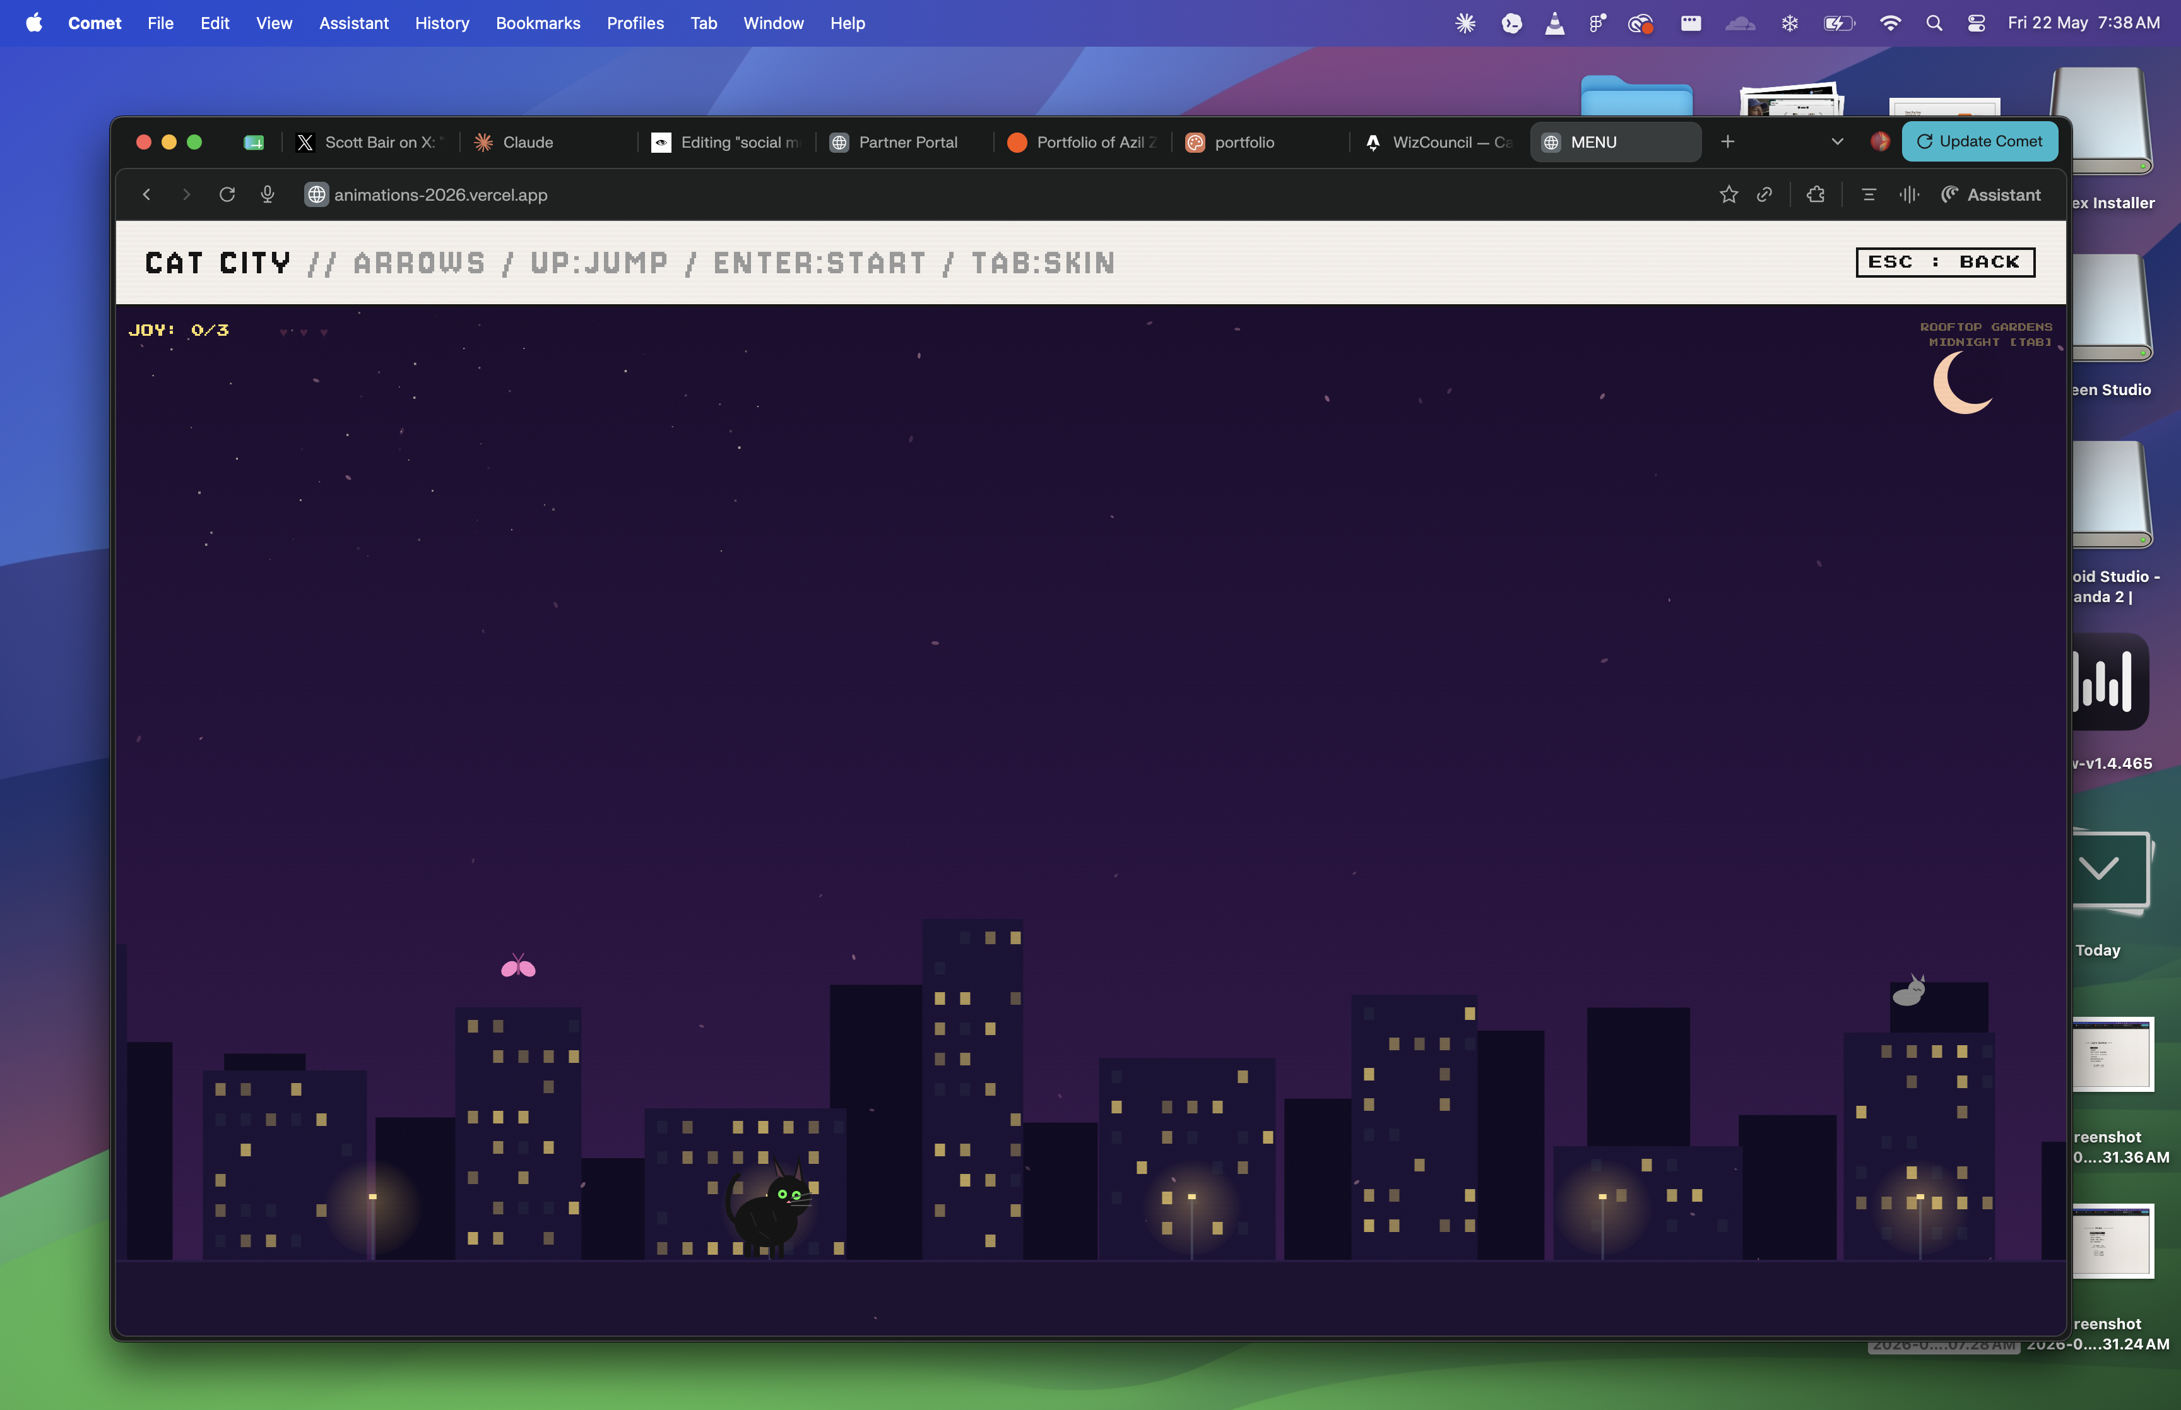Bookmark page with star icon
This screenshot has width=2181, height=1410.
click(x=1728, y=194)
